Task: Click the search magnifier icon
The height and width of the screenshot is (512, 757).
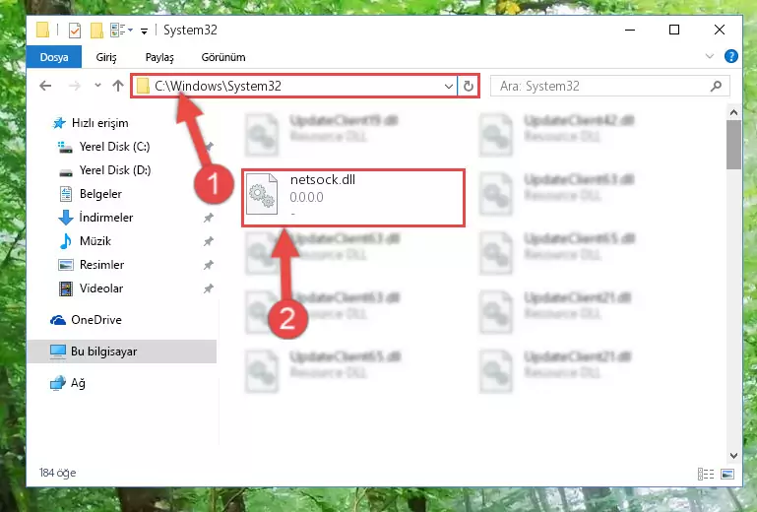Action: coord(716,86)
